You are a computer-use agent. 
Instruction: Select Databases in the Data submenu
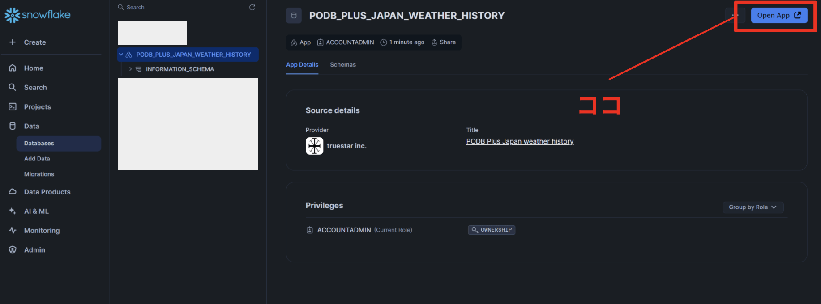click(59, 144)
